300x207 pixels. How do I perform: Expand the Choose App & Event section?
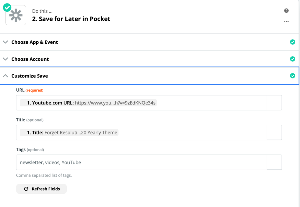pos(5,42)
